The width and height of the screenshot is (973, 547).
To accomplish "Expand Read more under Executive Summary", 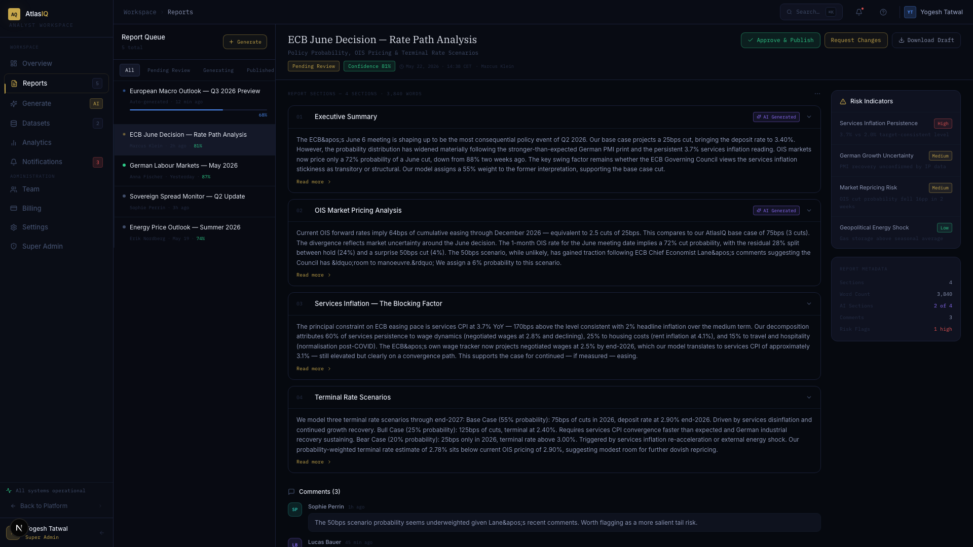I will point(314,182).
